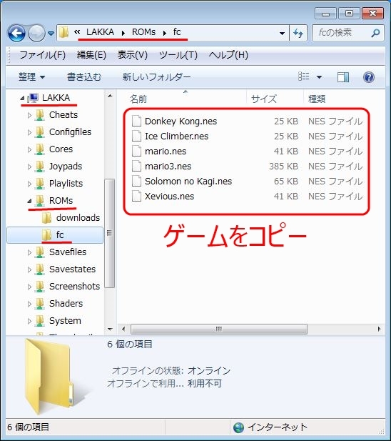The image size is (391, 441).
Task: Click fc in the address bar path
Action: pyautogui.click(x=177, y=32)
